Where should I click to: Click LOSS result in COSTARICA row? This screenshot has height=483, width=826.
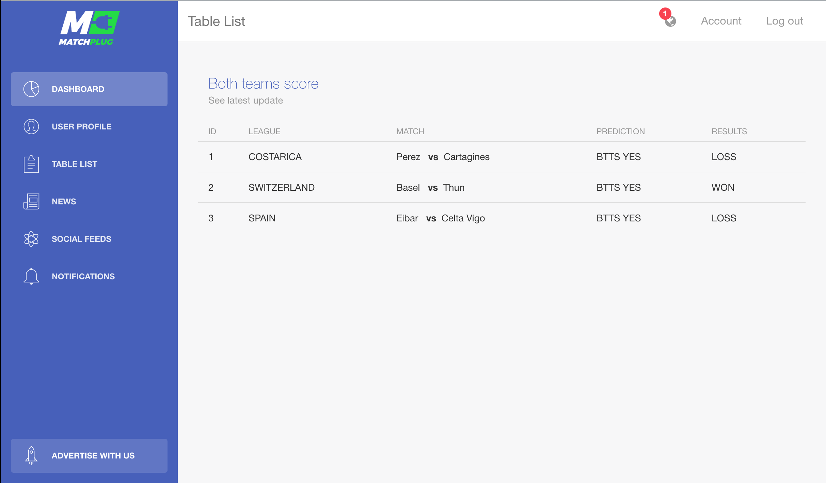click(724, 157)
